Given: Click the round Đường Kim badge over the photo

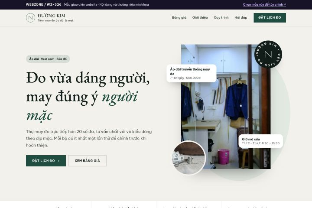Looking at the screenshot, I should [x=268, y=54].
